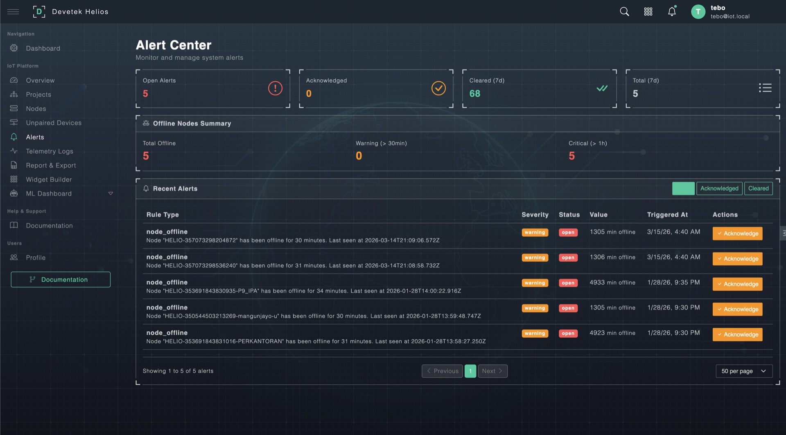Open the apps grid icon in the header
Image resolution: width=786 pixels, height=435 pixels.
point(648,11)
